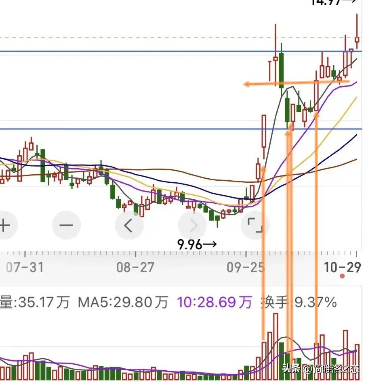The image size is (368, 382).
Task: Click the purple 10:28.69万 indicator label
Action: [x=214, y=302]
